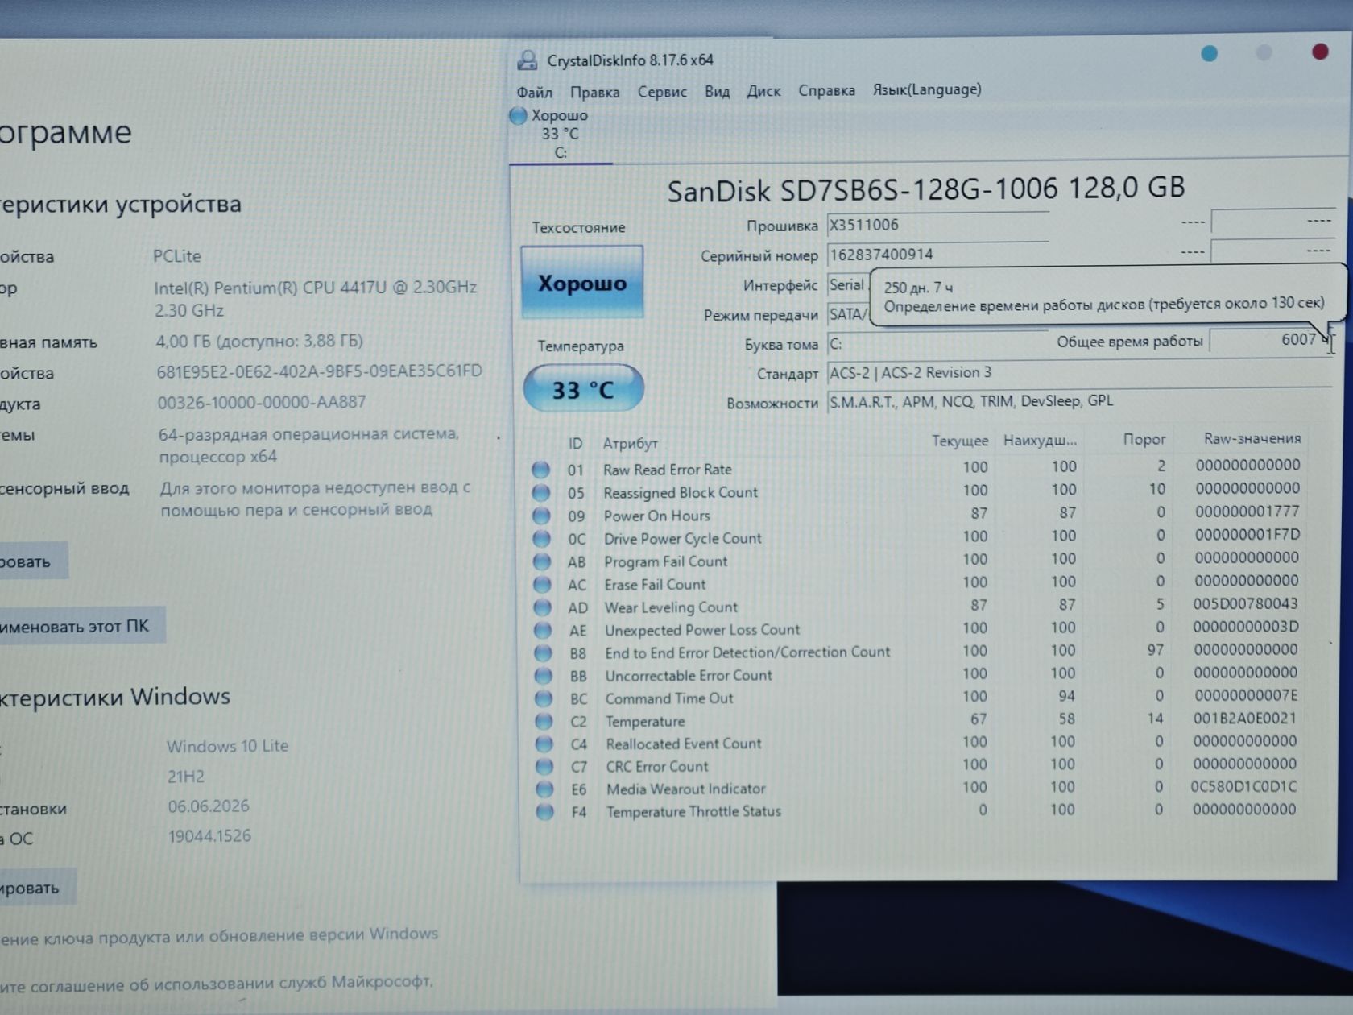Click the serial number field 162837400914

pyautogui.click(x=937, y=255)
